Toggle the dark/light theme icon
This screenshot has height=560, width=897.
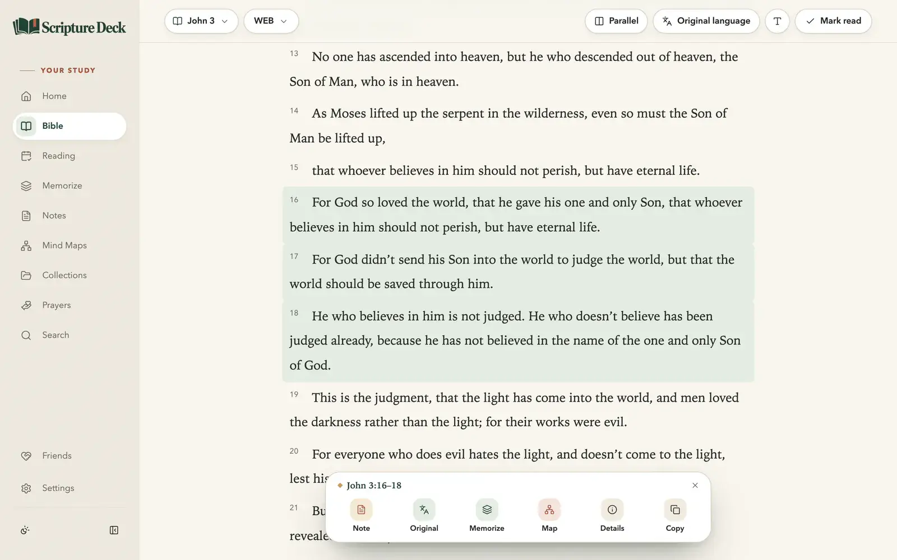click(25, 530)
